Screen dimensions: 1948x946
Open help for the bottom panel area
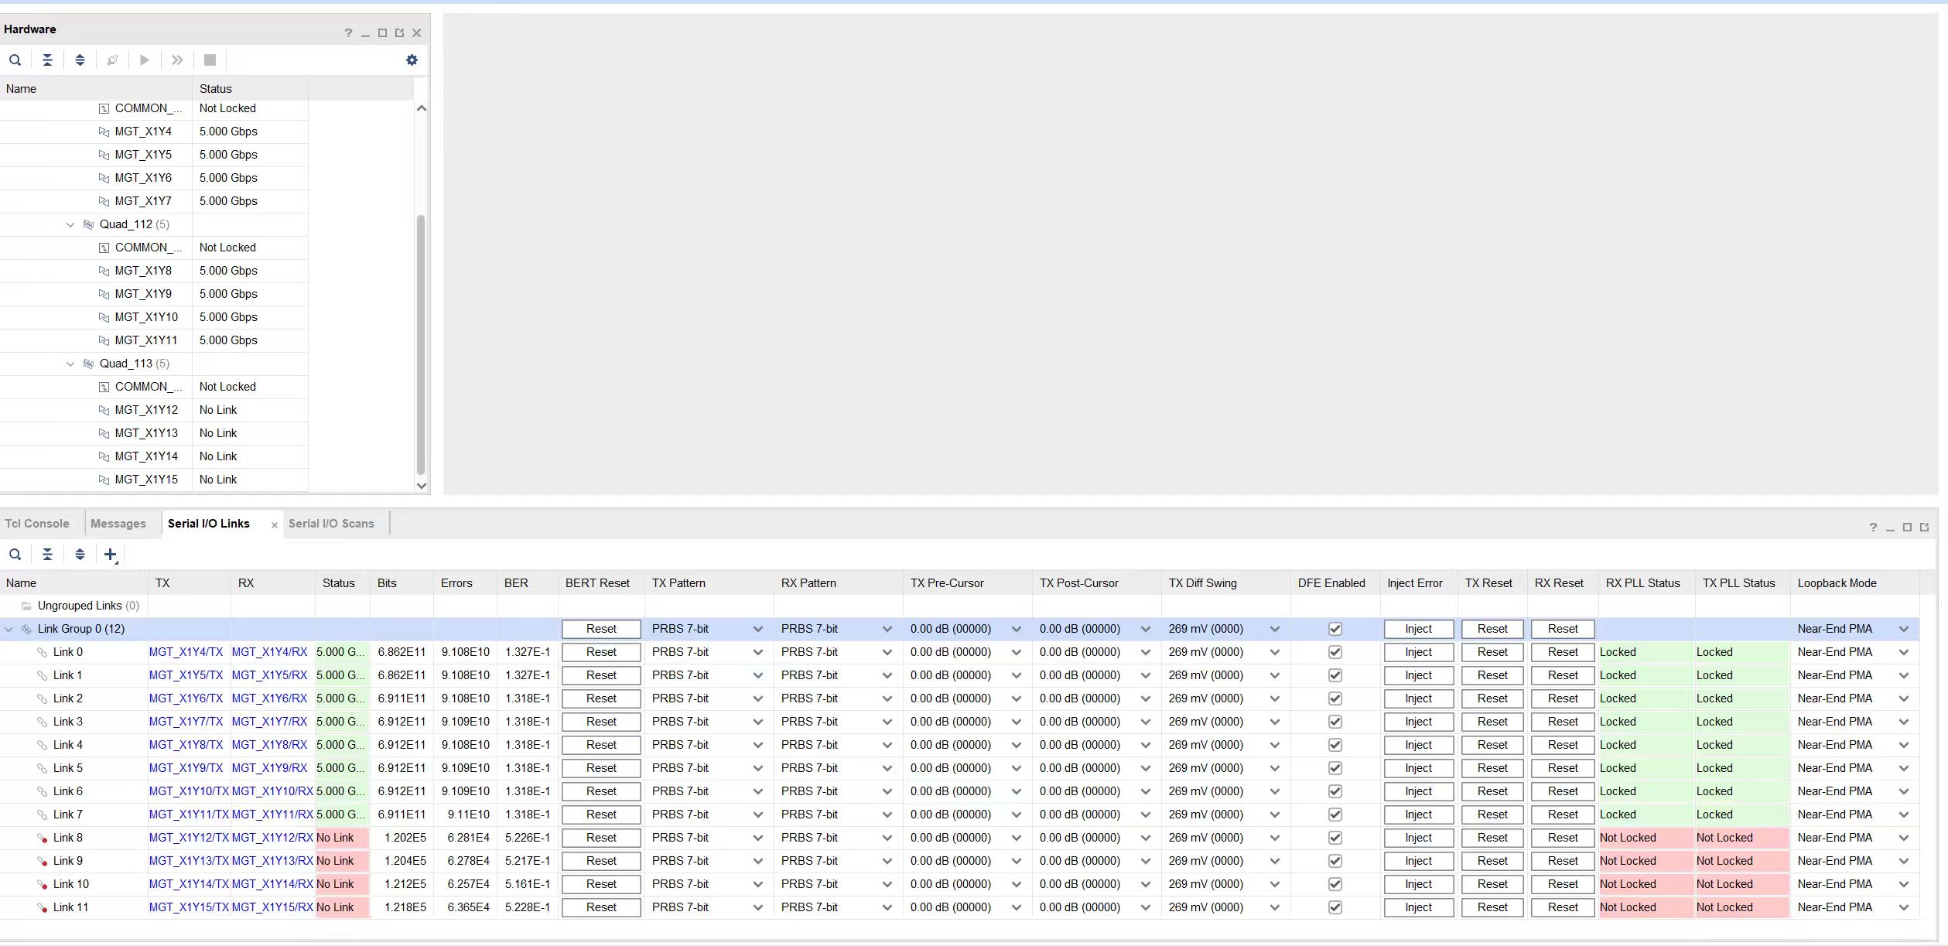[x=1873, y=527]
